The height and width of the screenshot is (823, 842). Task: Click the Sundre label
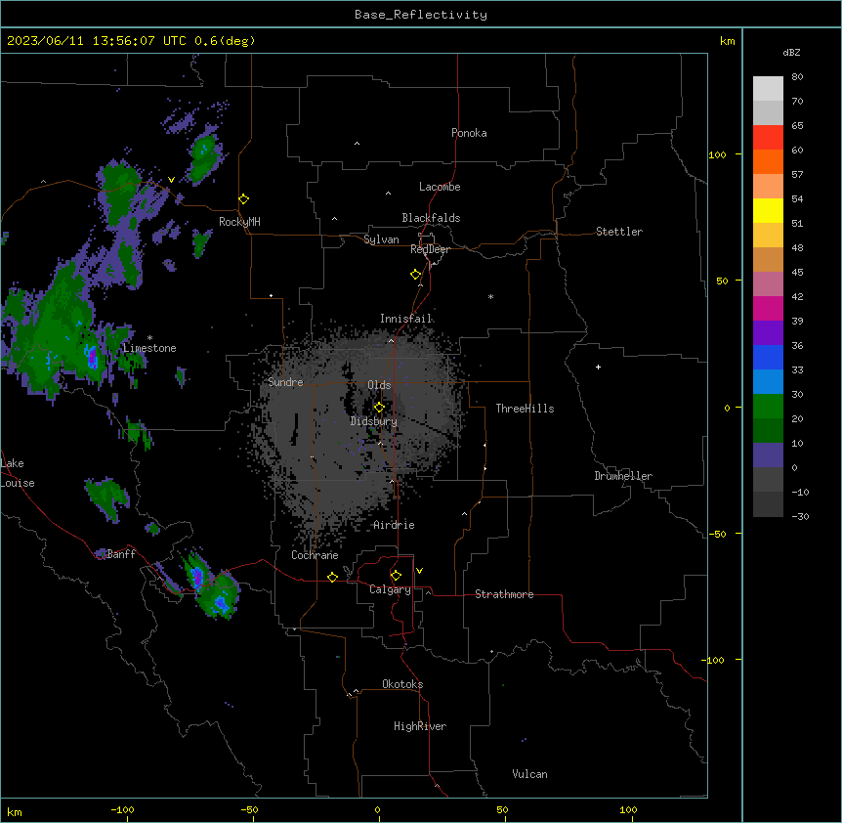[285, 382]
